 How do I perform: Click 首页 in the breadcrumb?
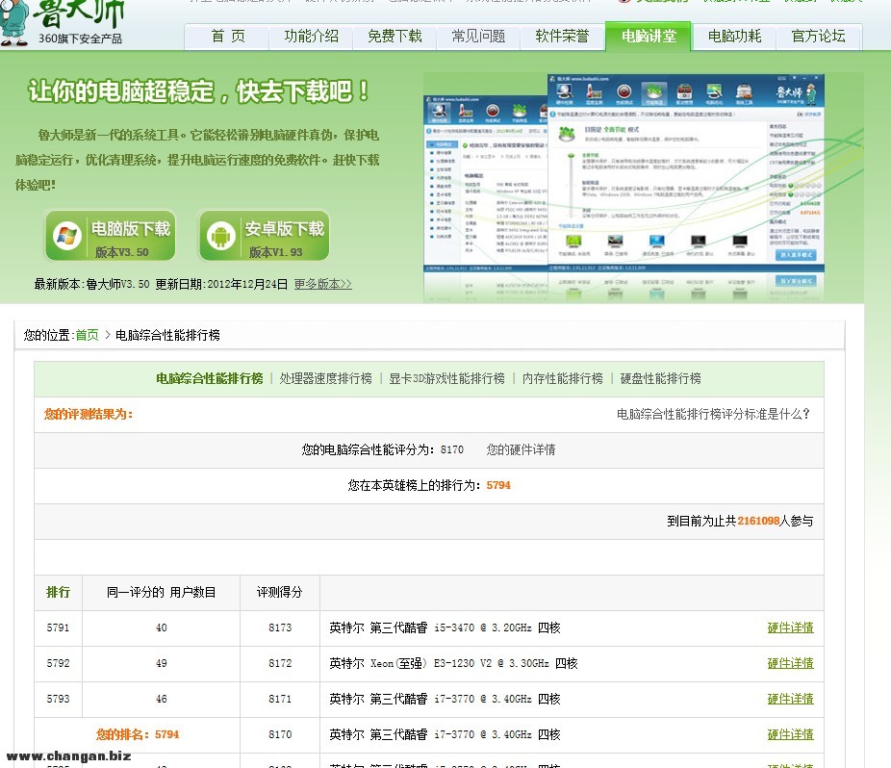click(87, 335)
